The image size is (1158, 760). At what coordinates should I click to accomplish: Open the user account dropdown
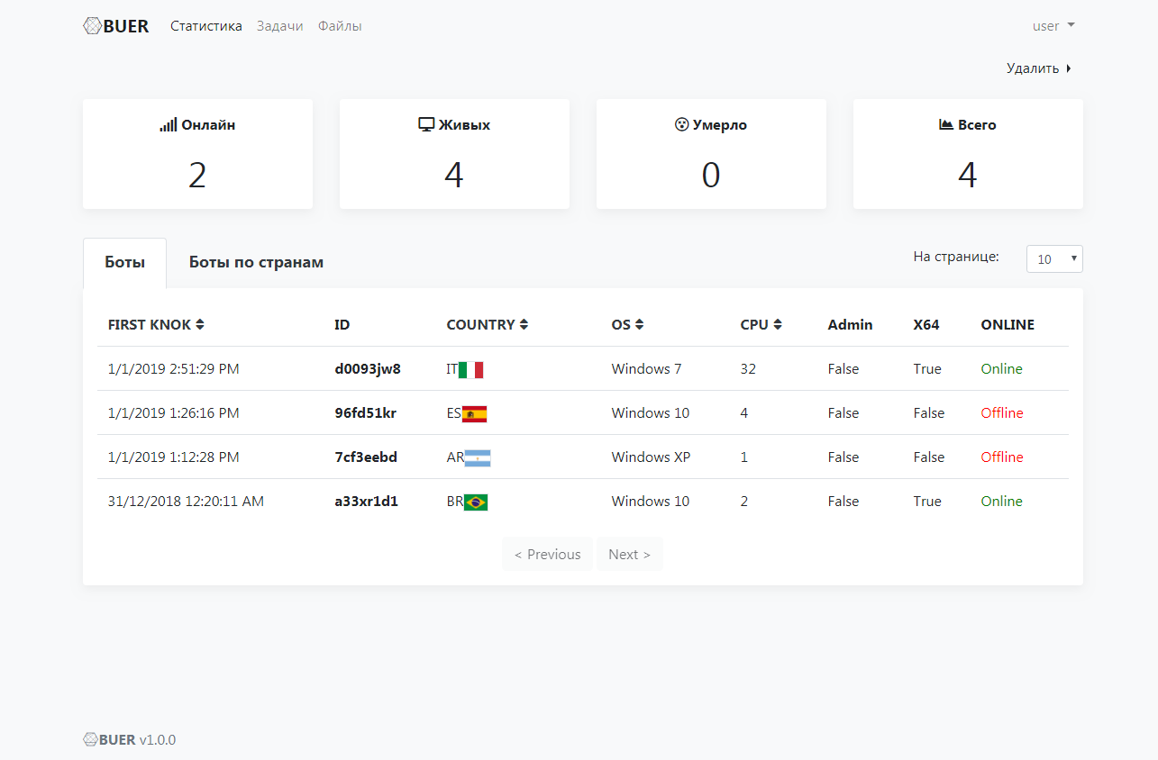point(1053,26)
